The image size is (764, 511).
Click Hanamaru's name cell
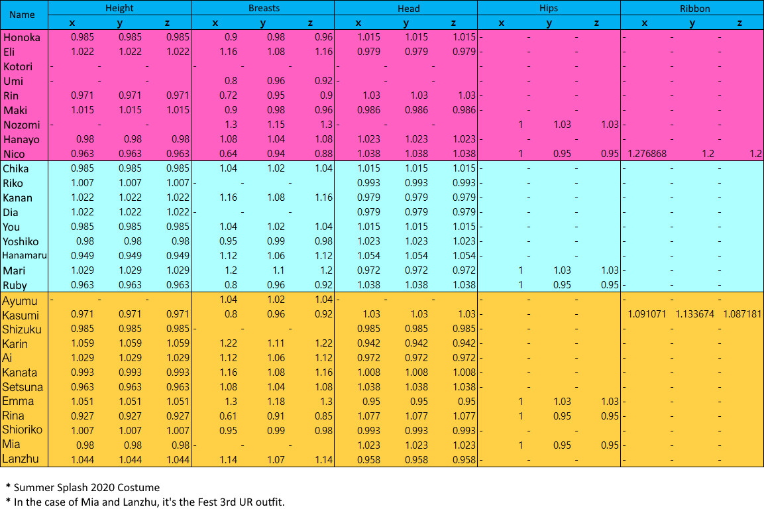[x=24, y=255]
